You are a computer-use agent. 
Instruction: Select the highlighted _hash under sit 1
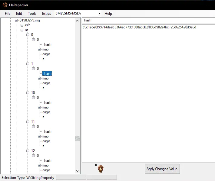tap(47, 73)
